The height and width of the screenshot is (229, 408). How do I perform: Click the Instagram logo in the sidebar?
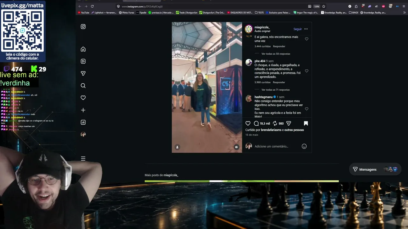point(83,27)
